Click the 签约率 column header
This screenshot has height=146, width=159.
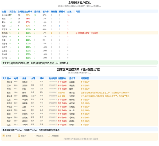pos(45,11)
